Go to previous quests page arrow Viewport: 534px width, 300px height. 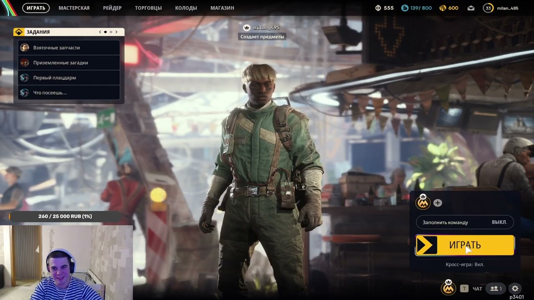click(100, 32)
